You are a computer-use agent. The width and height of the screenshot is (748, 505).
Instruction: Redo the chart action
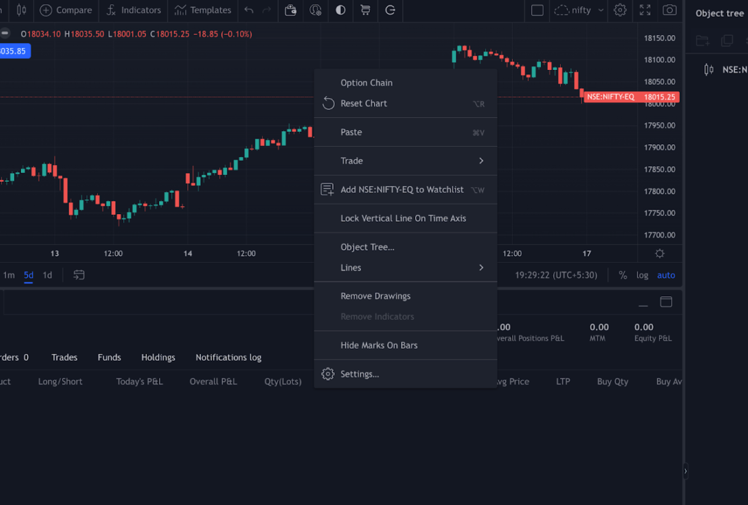point(267,10)
